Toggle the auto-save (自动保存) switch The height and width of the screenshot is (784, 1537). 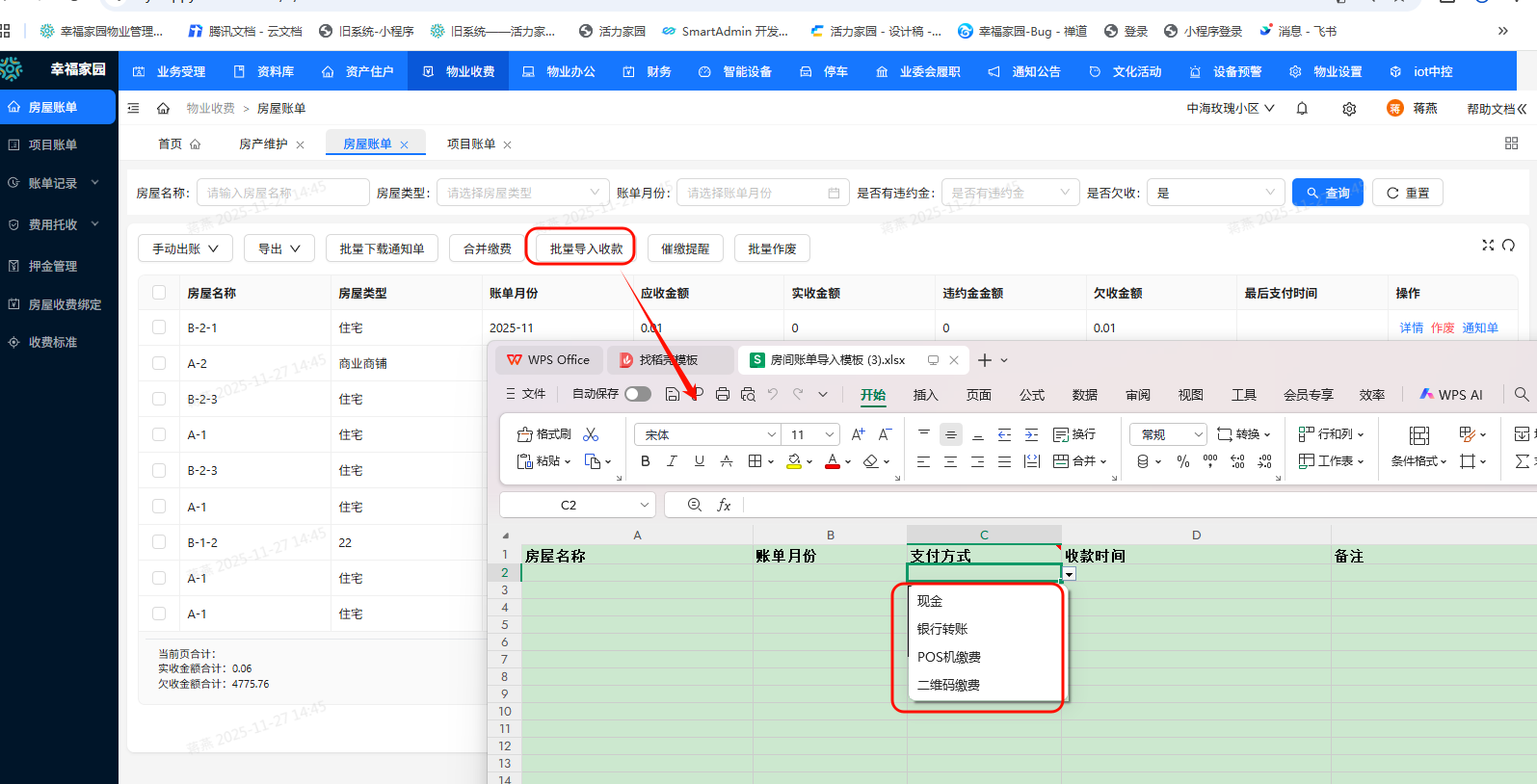[638, 394]
